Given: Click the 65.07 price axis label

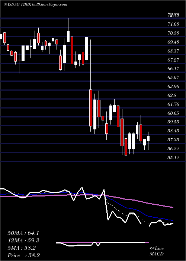Looking at the screenshot, I should (x=173, y=78).
